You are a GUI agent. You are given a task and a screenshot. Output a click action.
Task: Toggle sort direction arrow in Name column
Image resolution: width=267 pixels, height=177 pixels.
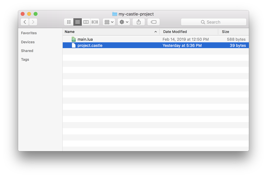coord(155,32)
